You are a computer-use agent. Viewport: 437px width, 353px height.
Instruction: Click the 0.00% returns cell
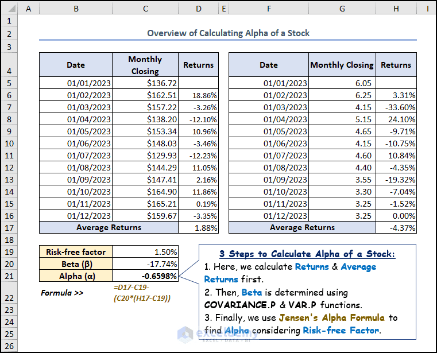[x=396, y=216]
